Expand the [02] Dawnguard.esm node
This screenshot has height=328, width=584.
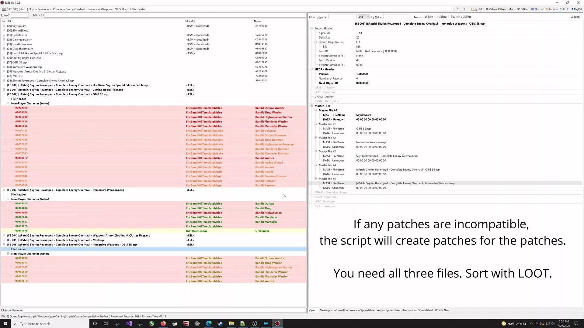(4, 39)
